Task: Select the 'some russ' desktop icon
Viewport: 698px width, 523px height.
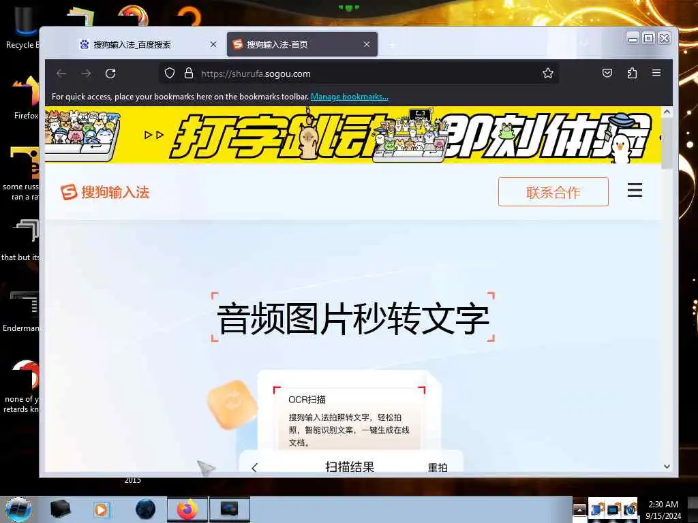Action: coord(20,174)
